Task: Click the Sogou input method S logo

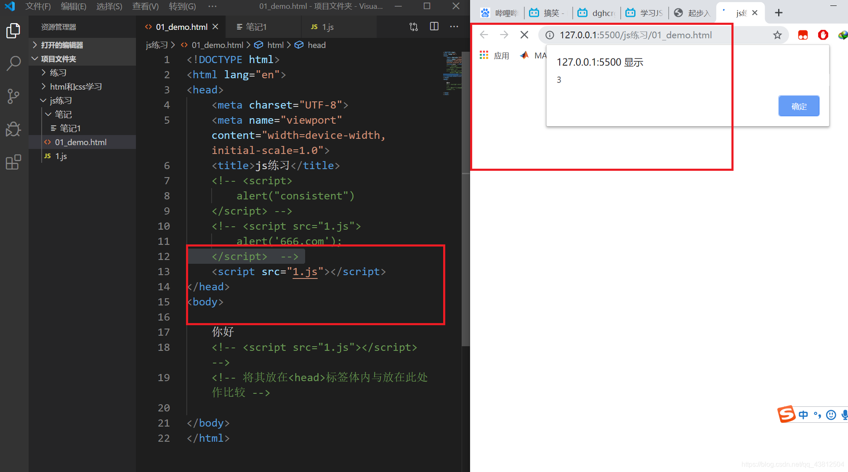Action: (786, 414)
